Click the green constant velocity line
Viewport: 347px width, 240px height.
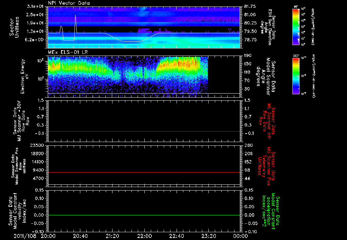(x=144, y=215)
